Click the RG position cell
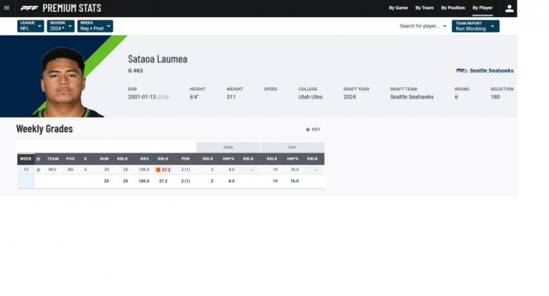 point(70,169)
